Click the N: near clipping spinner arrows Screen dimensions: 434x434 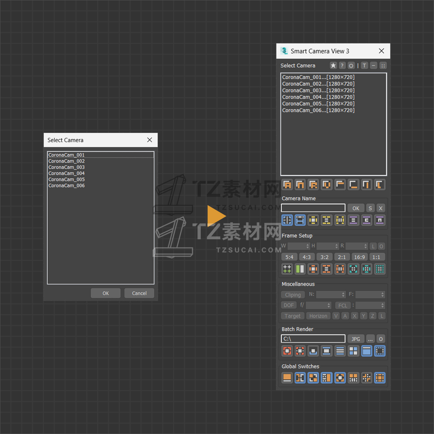click(x=343, y=295)
